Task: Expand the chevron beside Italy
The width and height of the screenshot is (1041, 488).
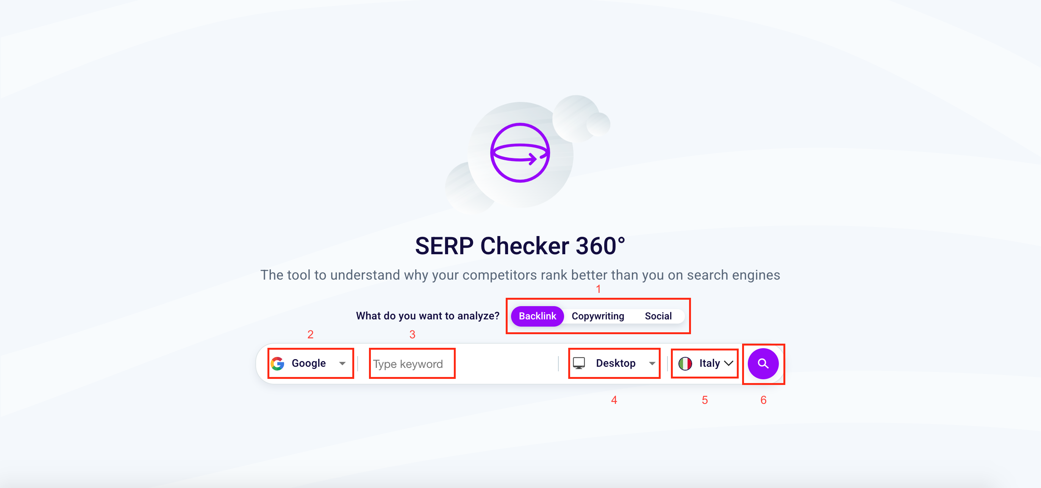Action: click(728, 363)
